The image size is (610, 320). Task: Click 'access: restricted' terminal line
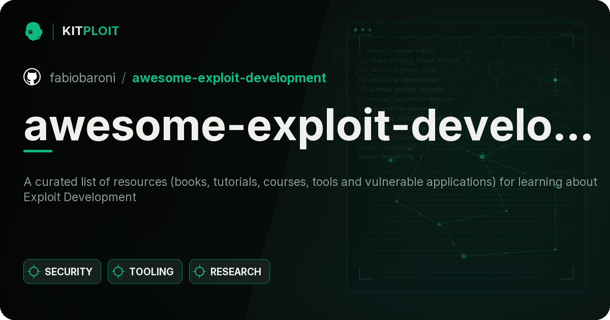[x=386, y=147]
